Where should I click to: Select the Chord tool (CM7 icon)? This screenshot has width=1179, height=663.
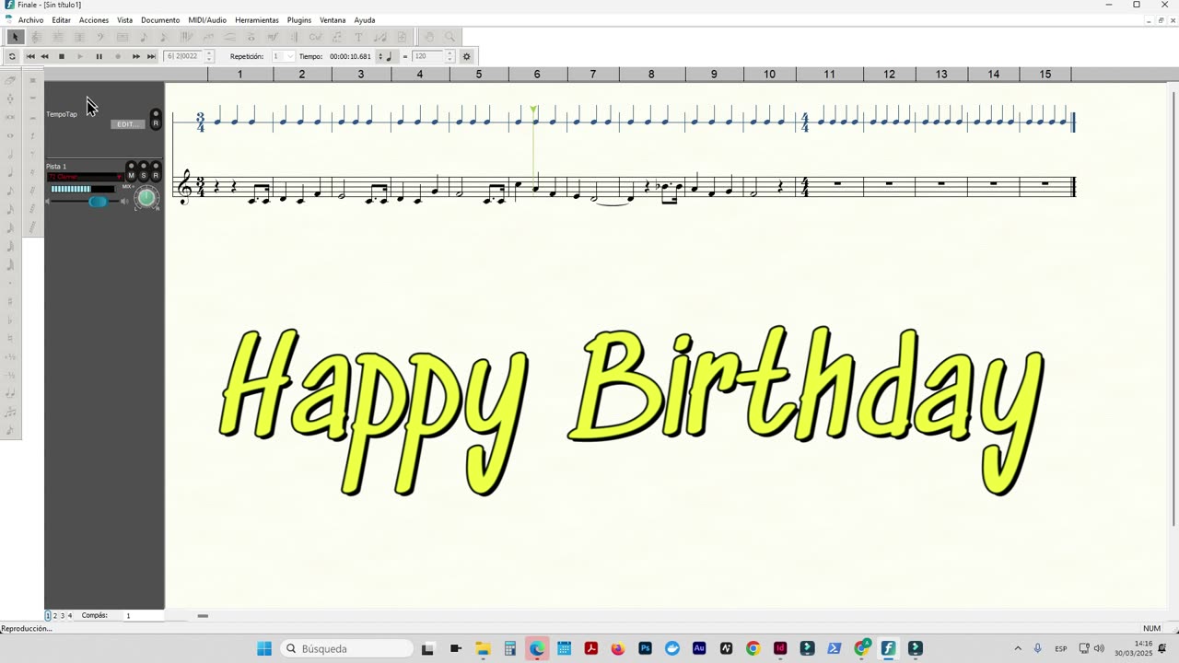pyautogui.click(x=316, y=37)
